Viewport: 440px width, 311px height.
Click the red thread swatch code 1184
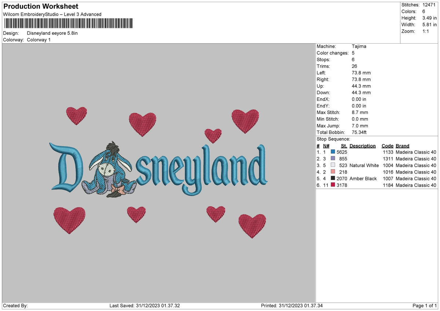click(x=333, y=185)
